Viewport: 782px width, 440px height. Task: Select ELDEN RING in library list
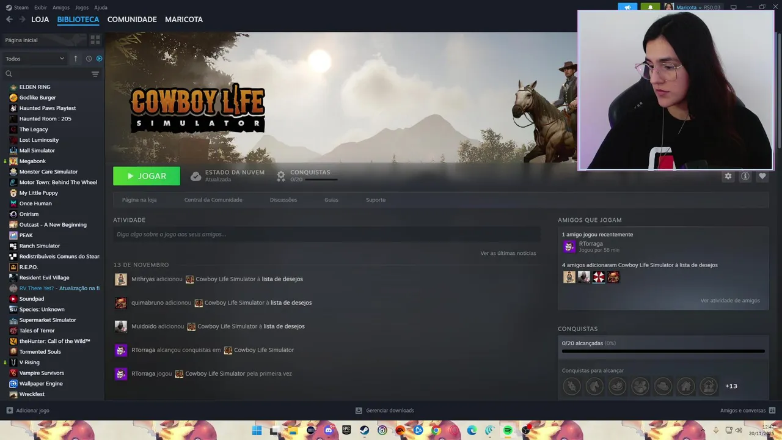35,87
